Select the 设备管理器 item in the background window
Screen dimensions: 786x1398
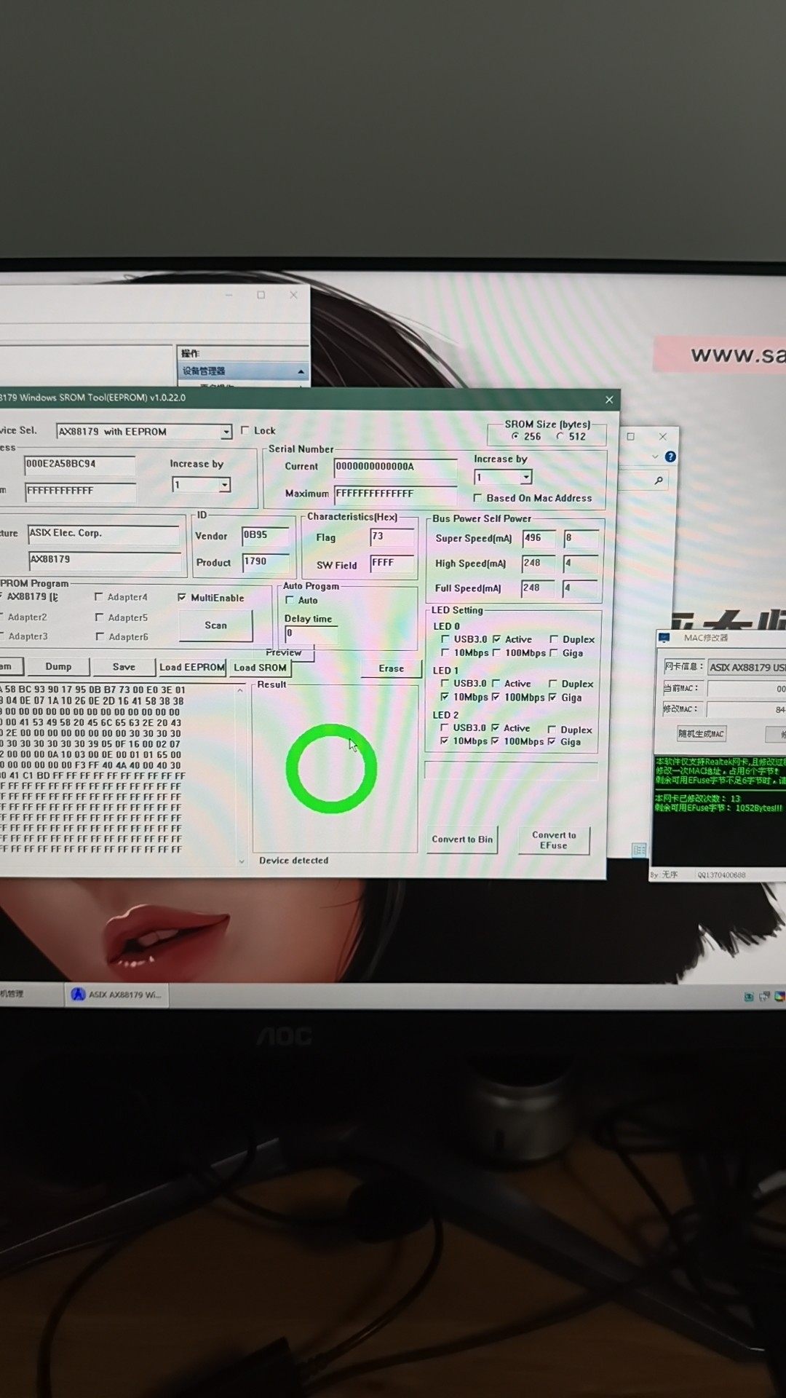(243, 371)
